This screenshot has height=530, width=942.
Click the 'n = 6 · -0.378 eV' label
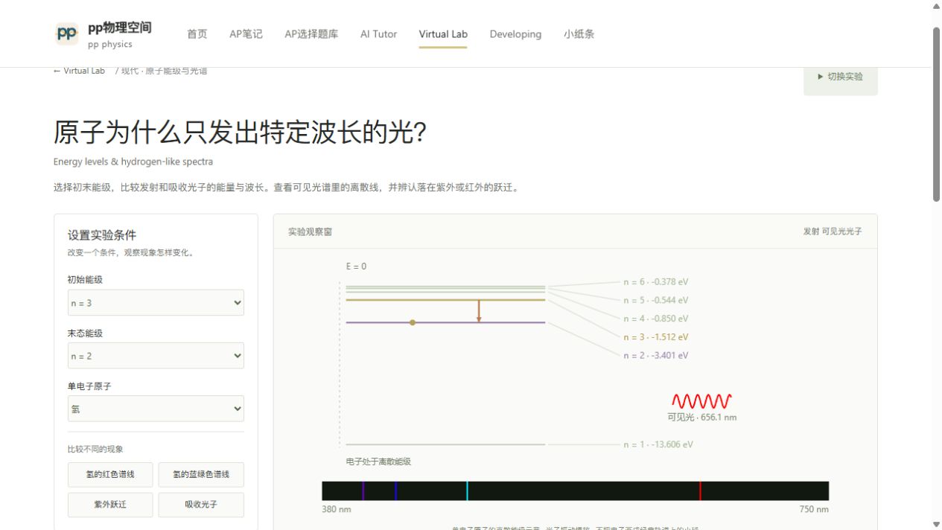(x=656, y=282)
